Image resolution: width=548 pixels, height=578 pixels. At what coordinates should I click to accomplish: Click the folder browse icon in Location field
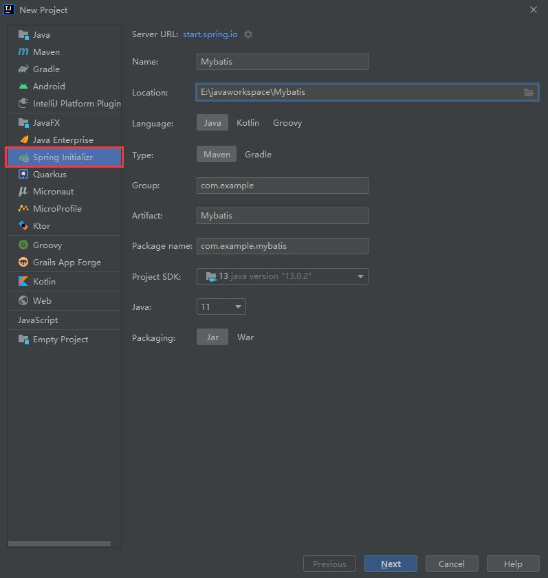pos(529,92)
